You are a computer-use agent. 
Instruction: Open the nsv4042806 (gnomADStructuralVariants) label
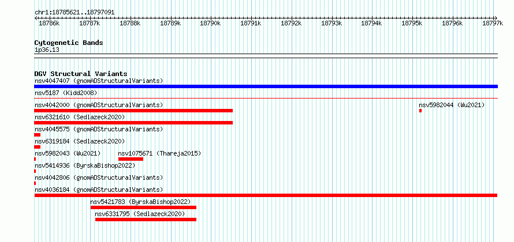coord(99,177)
